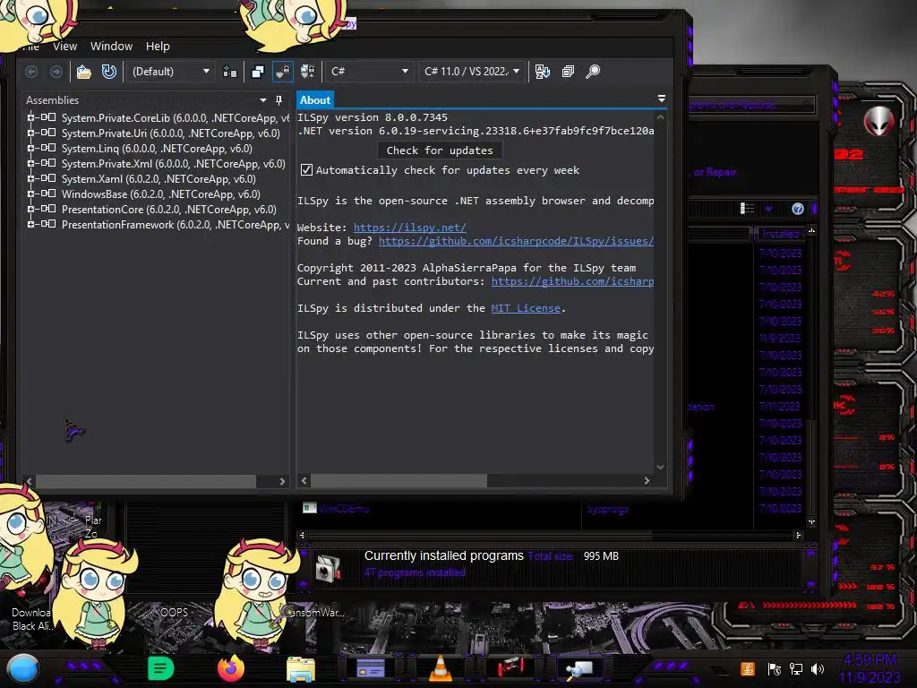Collapse all tree nodes icon
Image resolution: width=917 pixels, height=688 pixels.
pyautogui.click(x=568, y=72)
